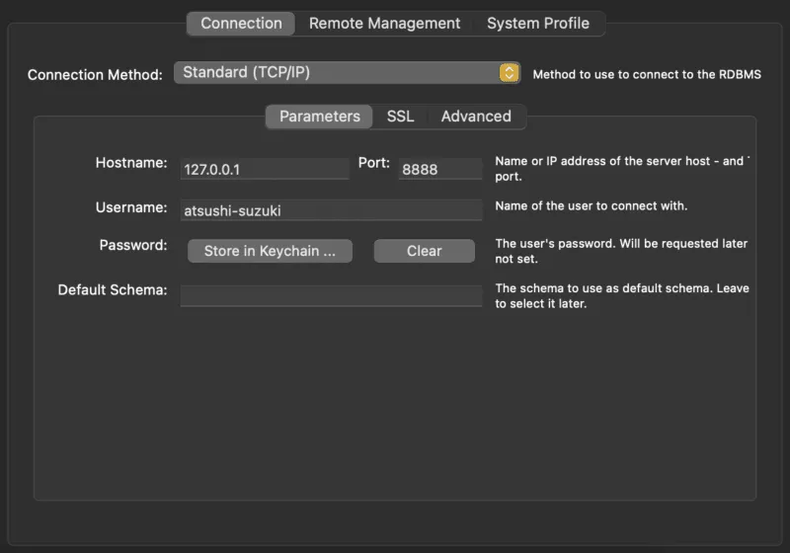
Task: Click the Store in Keychain button
Action: 270,251
